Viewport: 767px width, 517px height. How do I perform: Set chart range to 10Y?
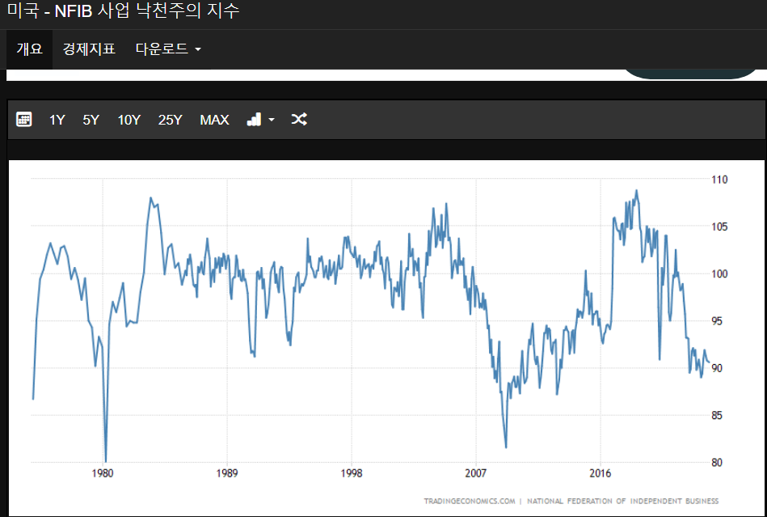(x=129, y=120)
